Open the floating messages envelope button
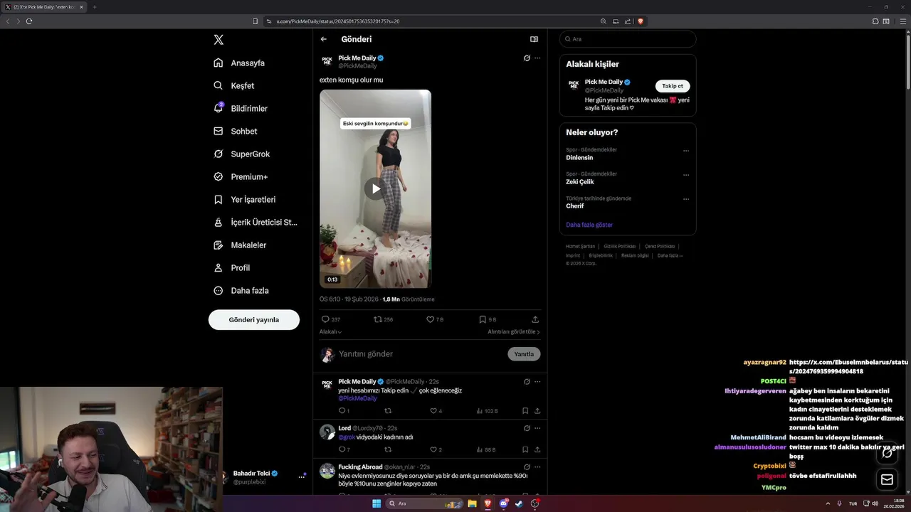911x512 pixels. pyautogui.click(x=887, y=480)
